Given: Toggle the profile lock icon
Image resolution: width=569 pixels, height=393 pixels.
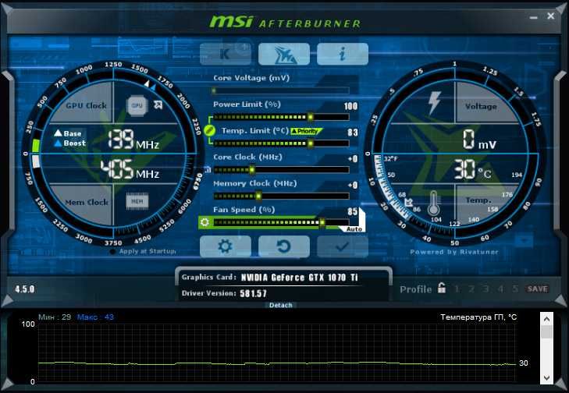Looking at the screenshot, I should tap(442, 288).
